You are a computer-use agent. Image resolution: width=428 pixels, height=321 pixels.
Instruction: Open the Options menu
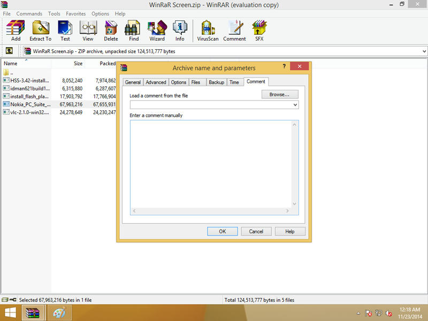pos(100,14)
